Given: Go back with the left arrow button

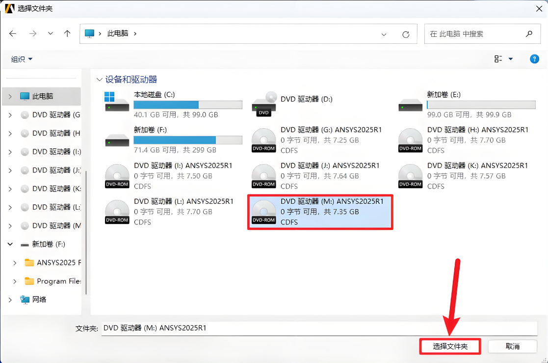Looking at the screenshot, I should (13, 33).
